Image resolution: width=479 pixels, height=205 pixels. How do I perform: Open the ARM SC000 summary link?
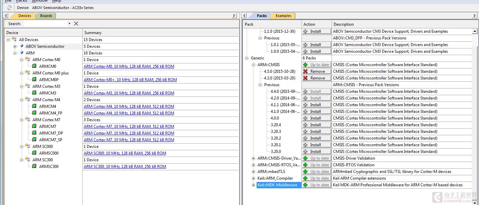125,153
